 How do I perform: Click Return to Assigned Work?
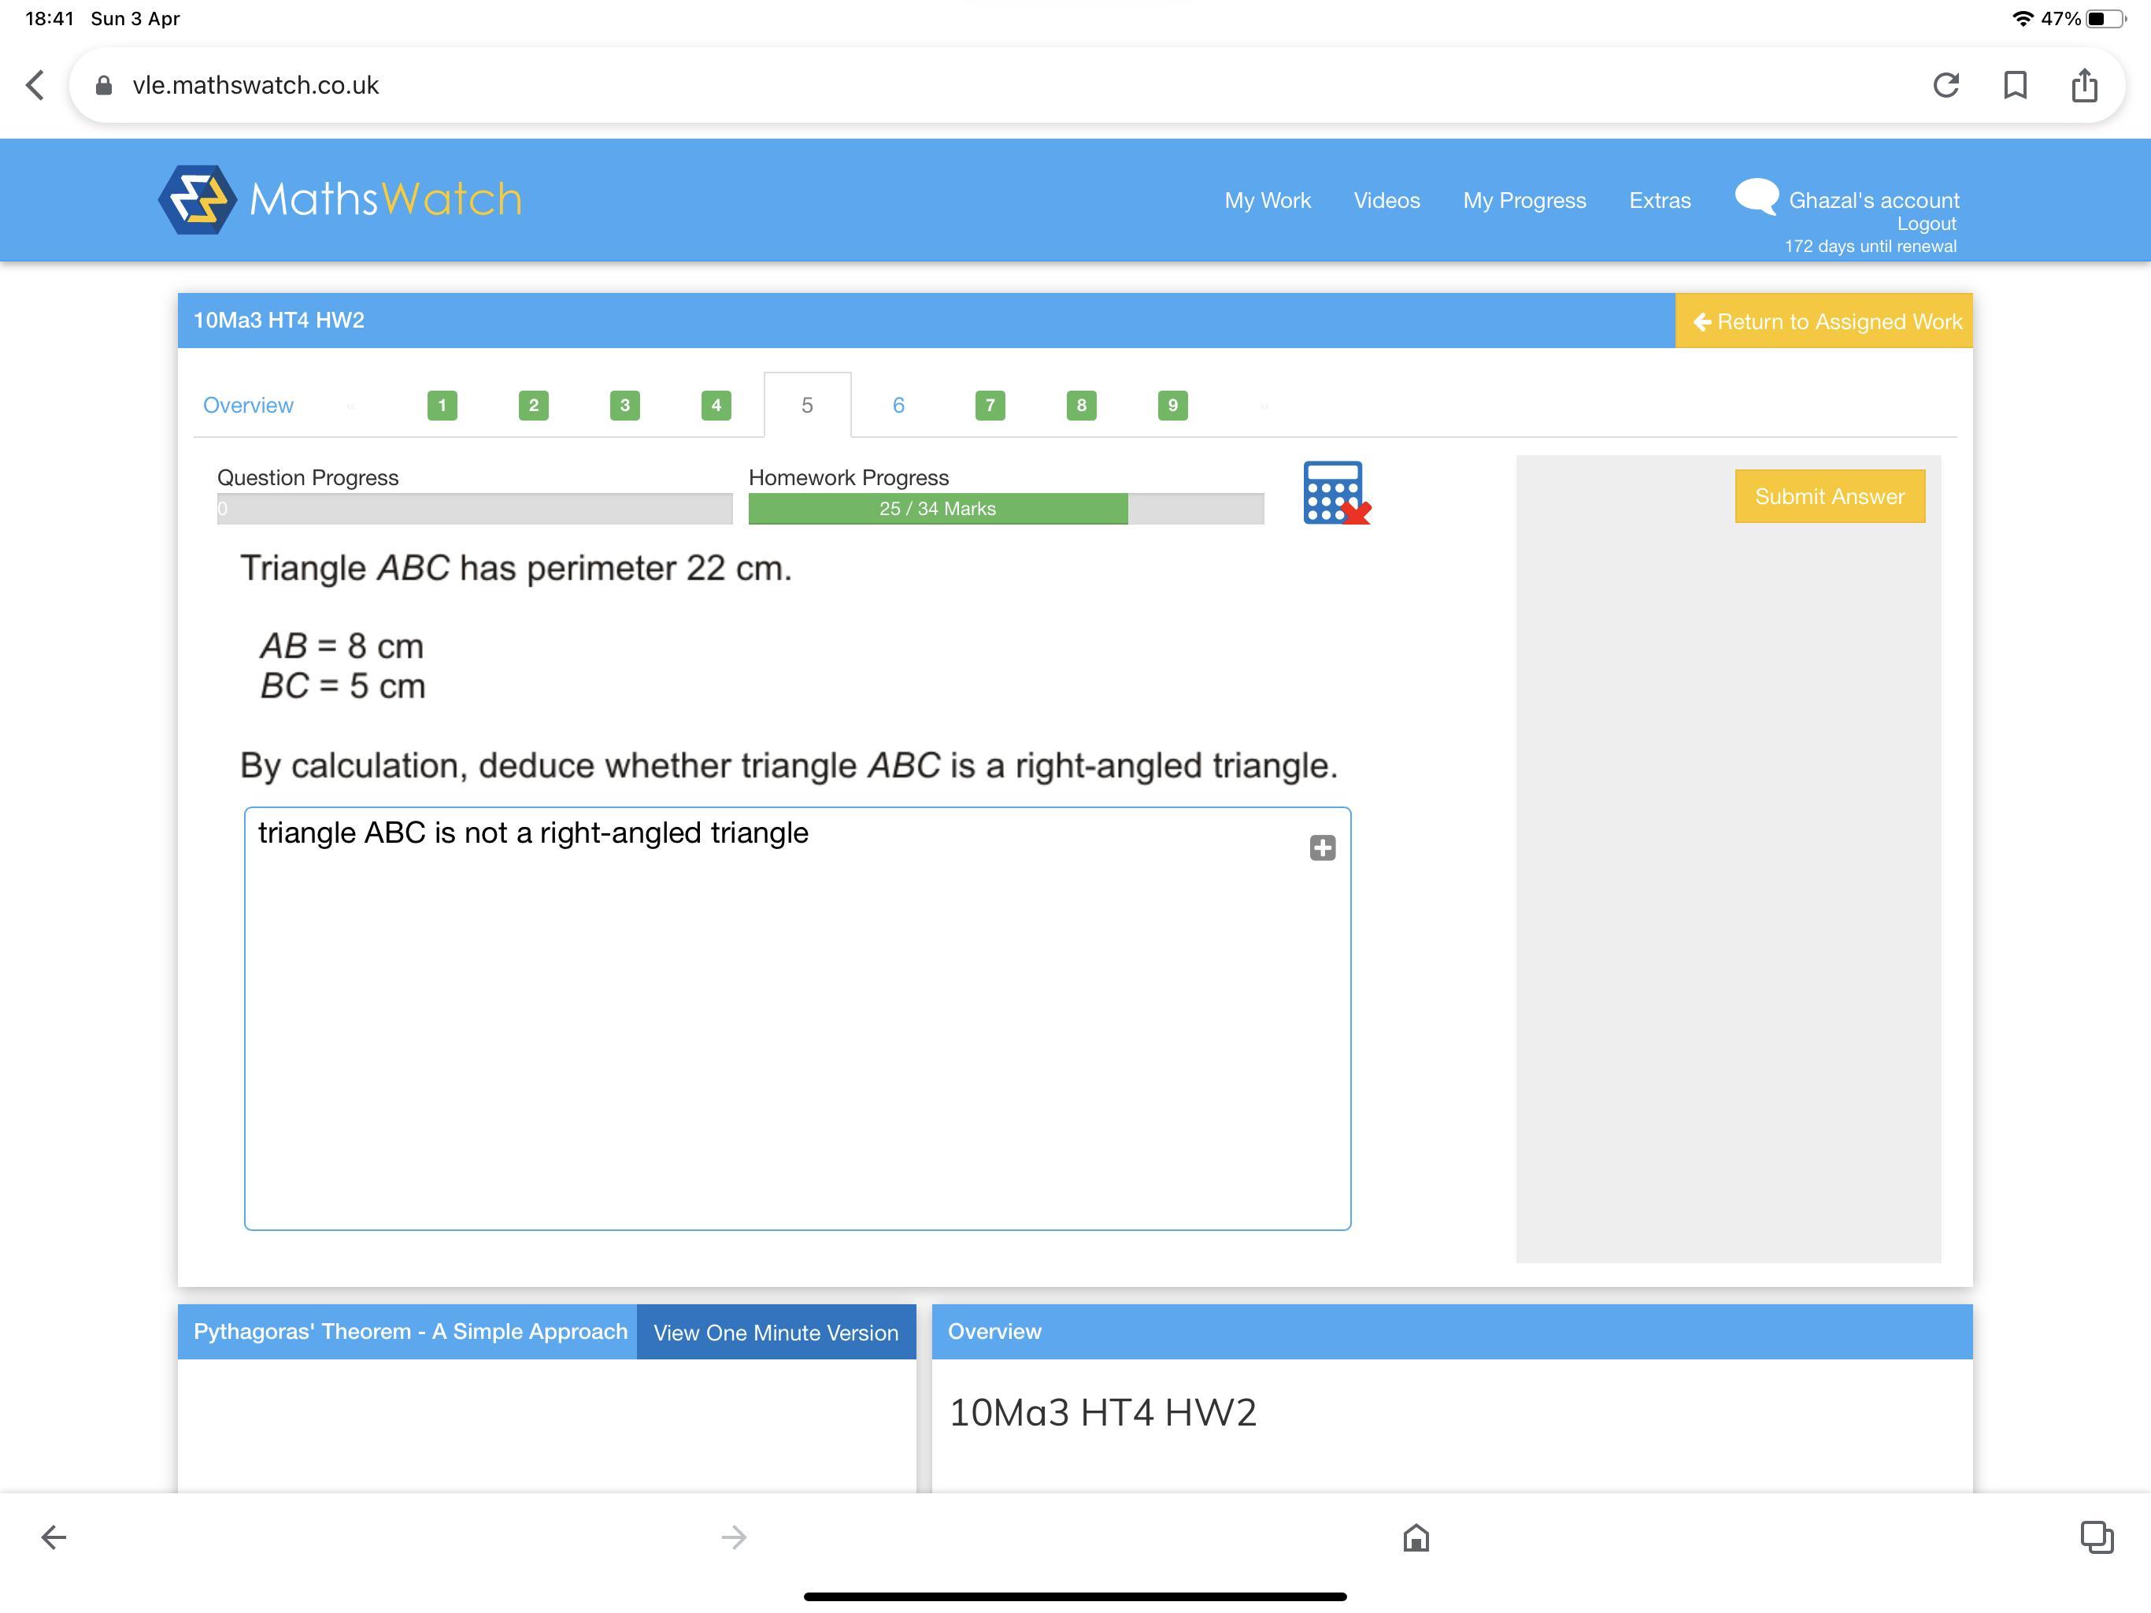1826,321
